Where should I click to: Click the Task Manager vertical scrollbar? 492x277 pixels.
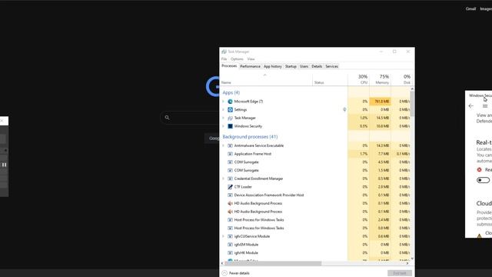coord(412,104)
